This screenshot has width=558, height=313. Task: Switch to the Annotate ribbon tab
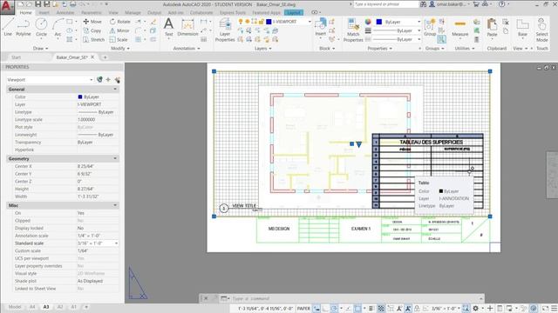(x=65, y=12)
